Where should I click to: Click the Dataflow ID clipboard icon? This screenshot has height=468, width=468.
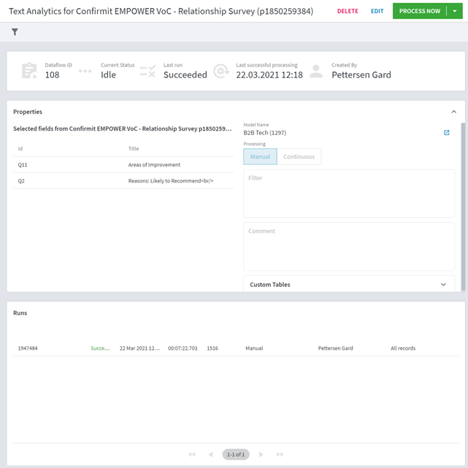[x=29, y=71]
